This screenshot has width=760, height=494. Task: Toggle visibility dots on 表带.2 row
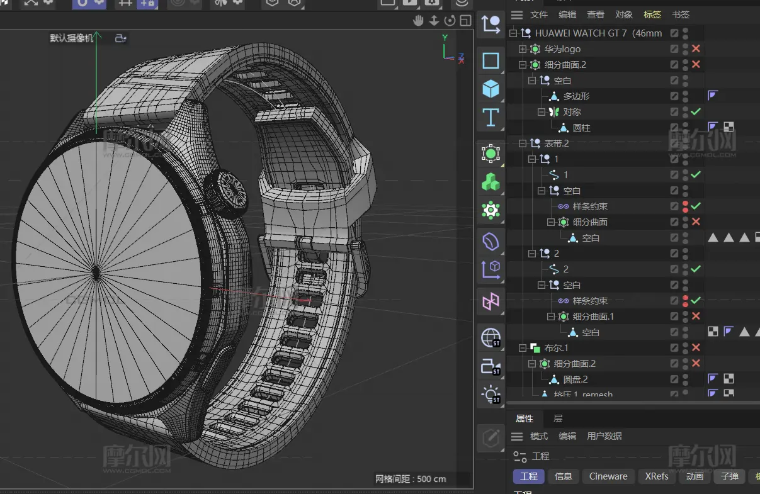pyautogui.click(x=685, y=143)
